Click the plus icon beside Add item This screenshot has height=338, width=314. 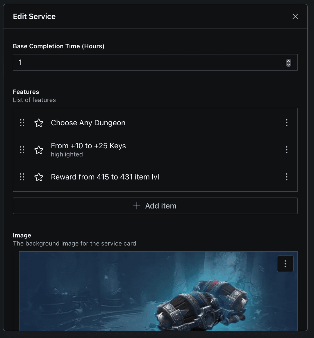[x=137, y=206]
